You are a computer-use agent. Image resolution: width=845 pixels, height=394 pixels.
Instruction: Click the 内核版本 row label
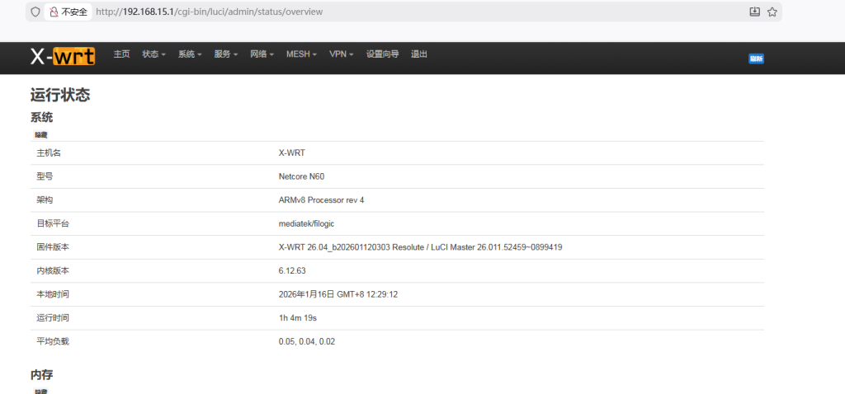pyautogui.click(x=53, y=270)
